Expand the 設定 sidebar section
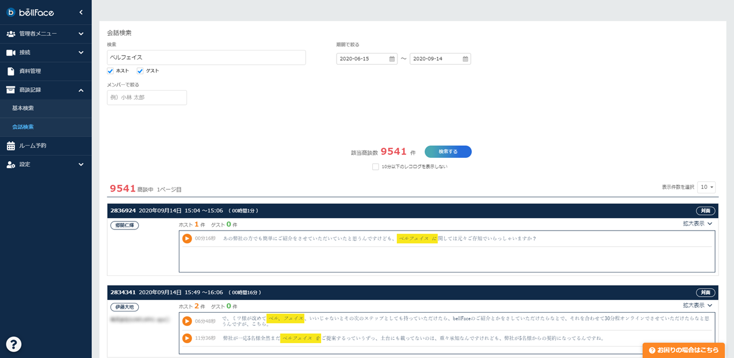Image resolution: width=734 pixels, height=358 pixels. [x=46, y=165]
